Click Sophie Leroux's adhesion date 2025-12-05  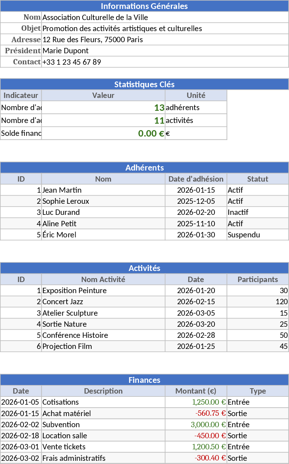196,201
